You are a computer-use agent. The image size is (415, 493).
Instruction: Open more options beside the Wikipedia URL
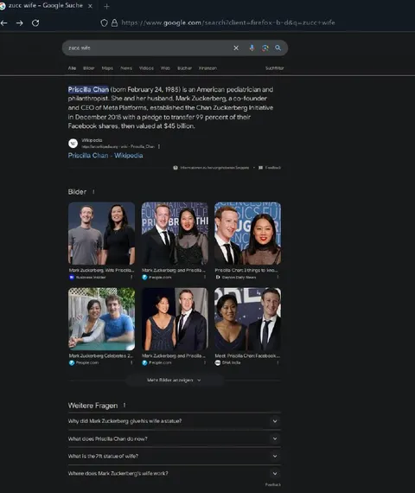pos(159,146)
